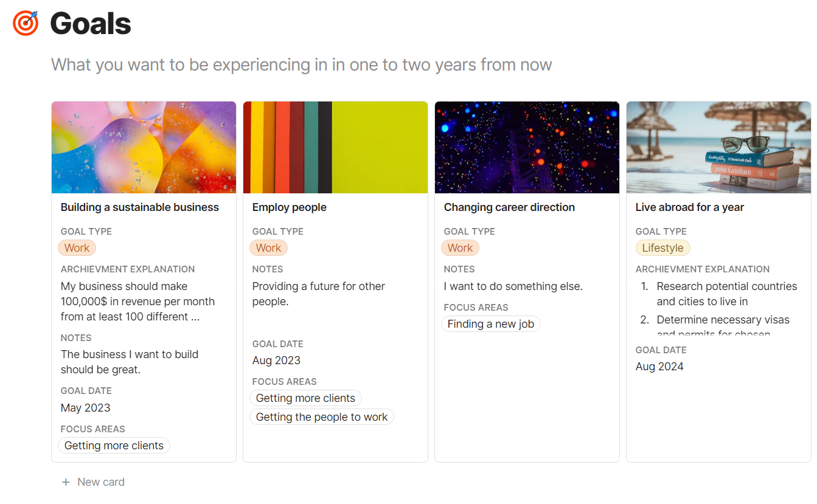Click the Goals page heading
Image resolution: width=817 pixels, height=504 pixels.
(91, 24)
